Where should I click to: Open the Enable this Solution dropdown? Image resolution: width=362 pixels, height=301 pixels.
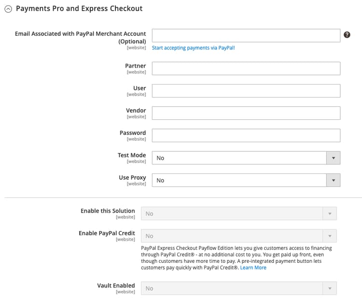pos(232,214)
